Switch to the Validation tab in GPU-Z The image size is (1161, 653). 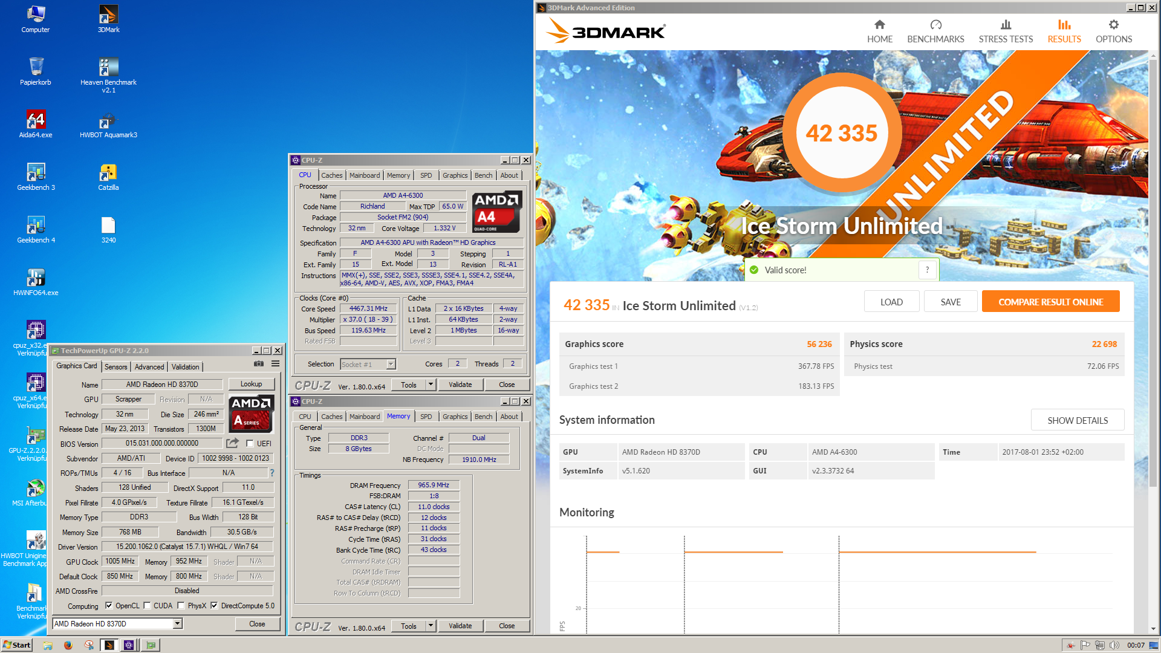[185, 366]
